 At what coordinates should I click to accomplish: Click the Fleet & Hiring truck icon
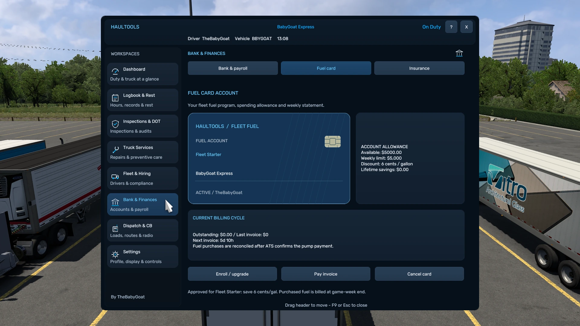(x=115, y=176)
